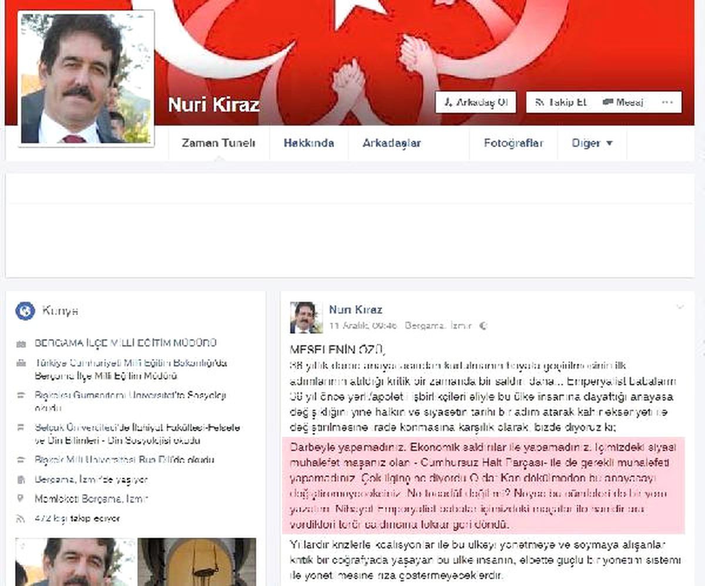
Task: Expand the Diğer dropdown tab
Action: tap(592, 143)
